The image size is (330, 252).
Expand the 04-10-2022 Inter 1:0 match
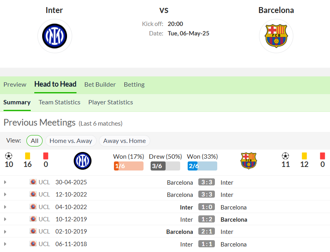click(5, 207)
